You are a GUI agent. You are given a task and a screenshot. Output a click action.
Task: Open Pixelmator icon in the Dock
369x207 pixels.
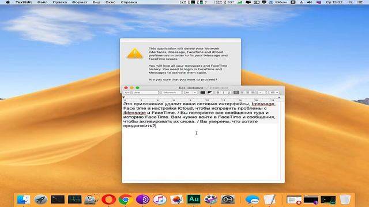pos(177,200)
